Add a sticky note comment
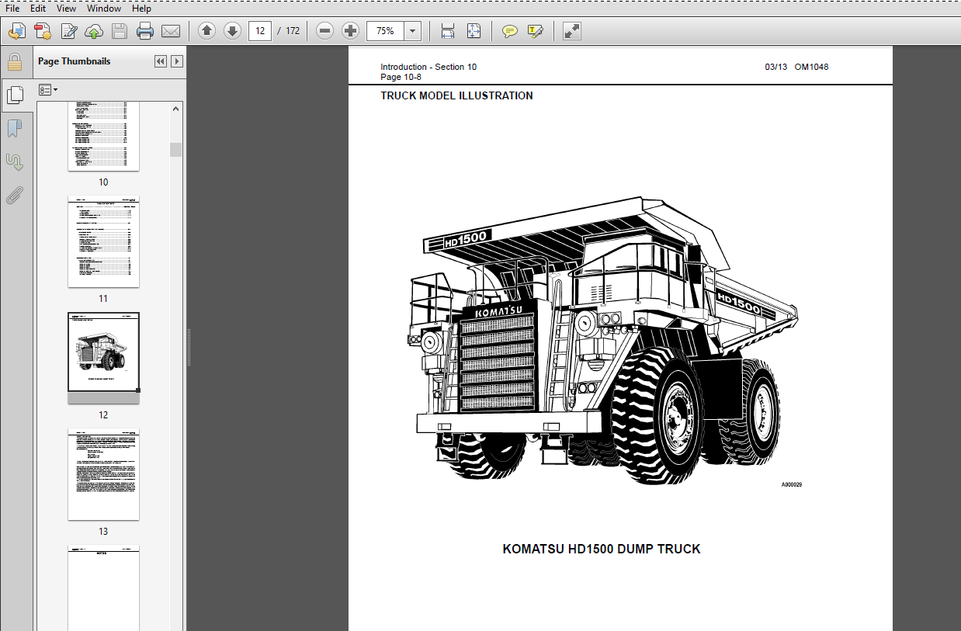The height and width of the screenshot is (631, 961). pyautogui.click(x=509, y=31)
